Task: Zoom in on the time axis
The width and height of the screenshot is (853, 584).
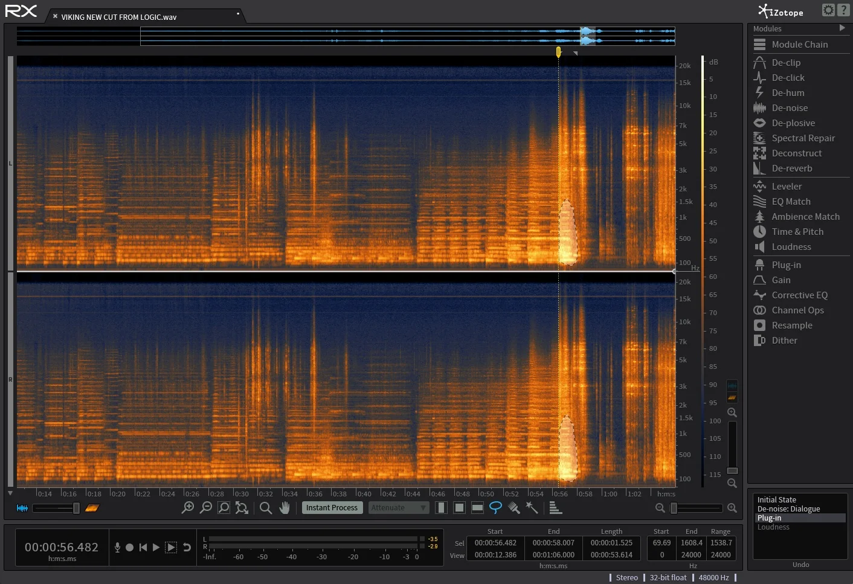Action: 188,508
